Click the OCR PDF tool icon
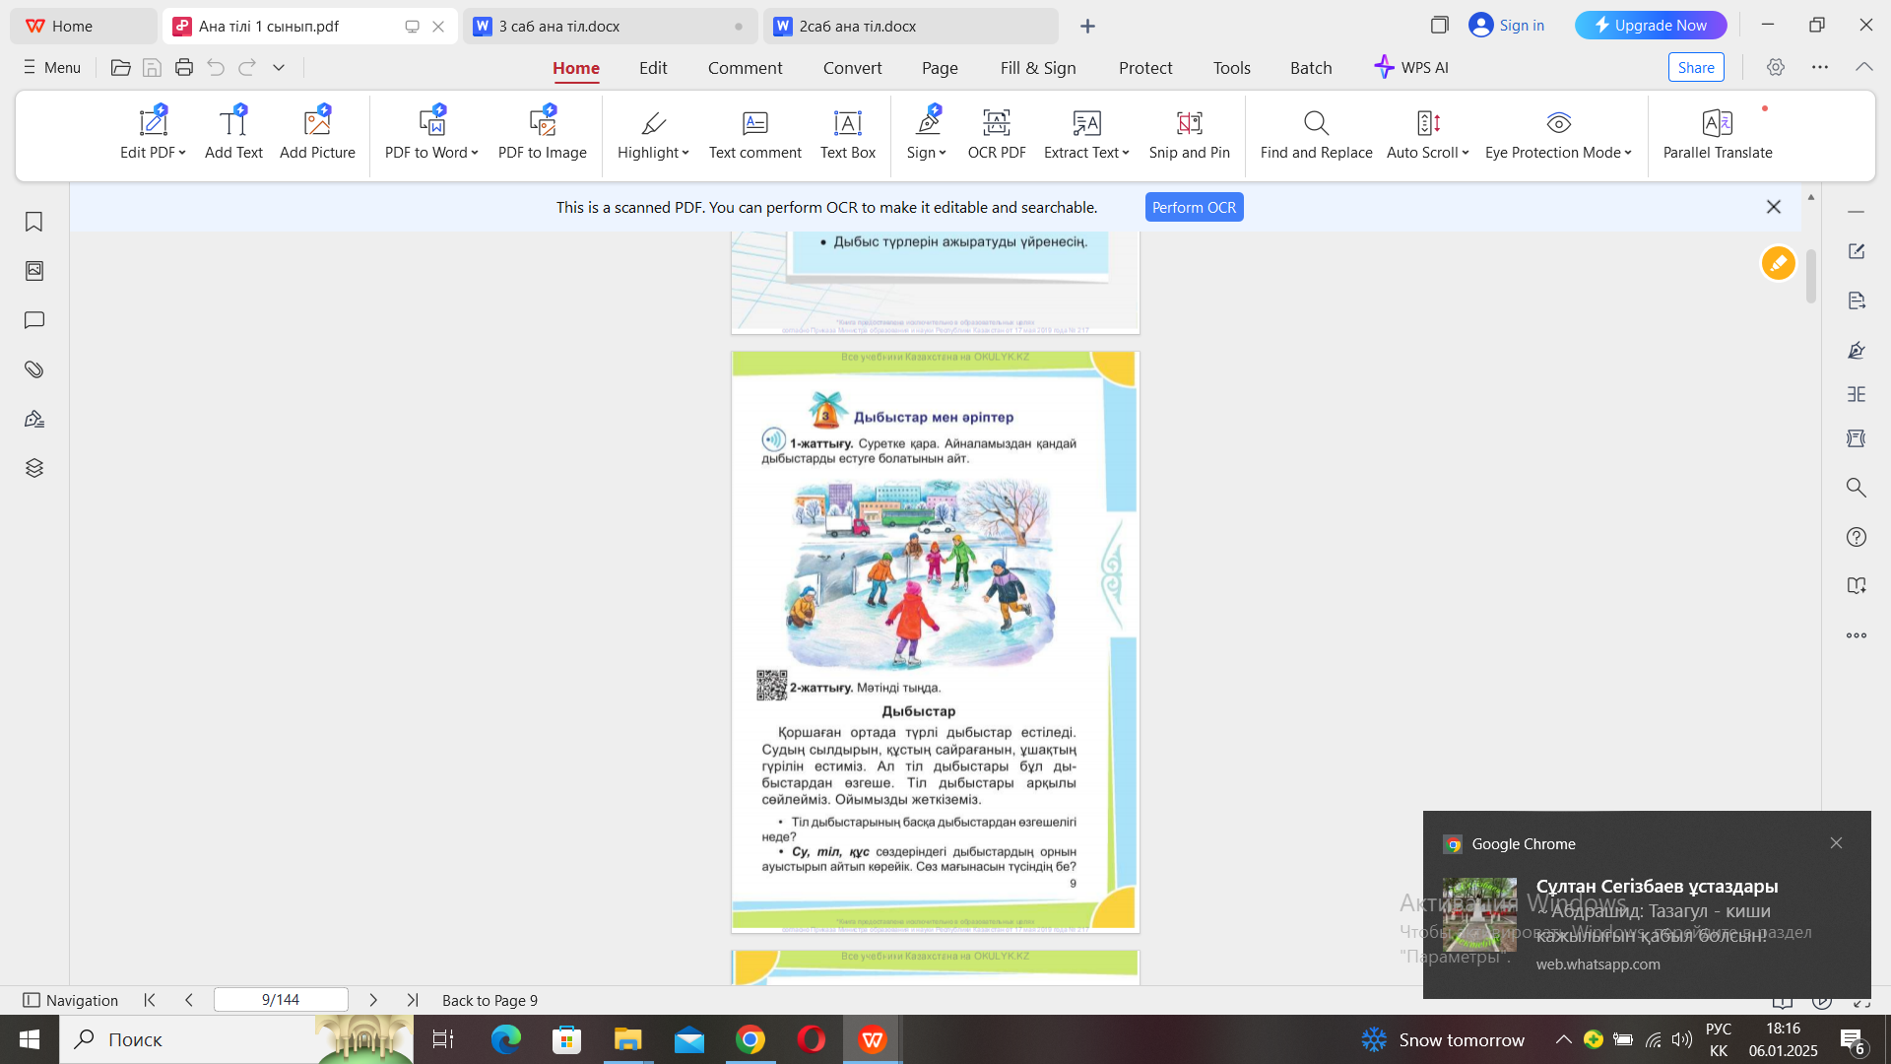Image resolution: width=1891 pixels, height=1064 pixels. pyautogui.click(x=996, y=123)
